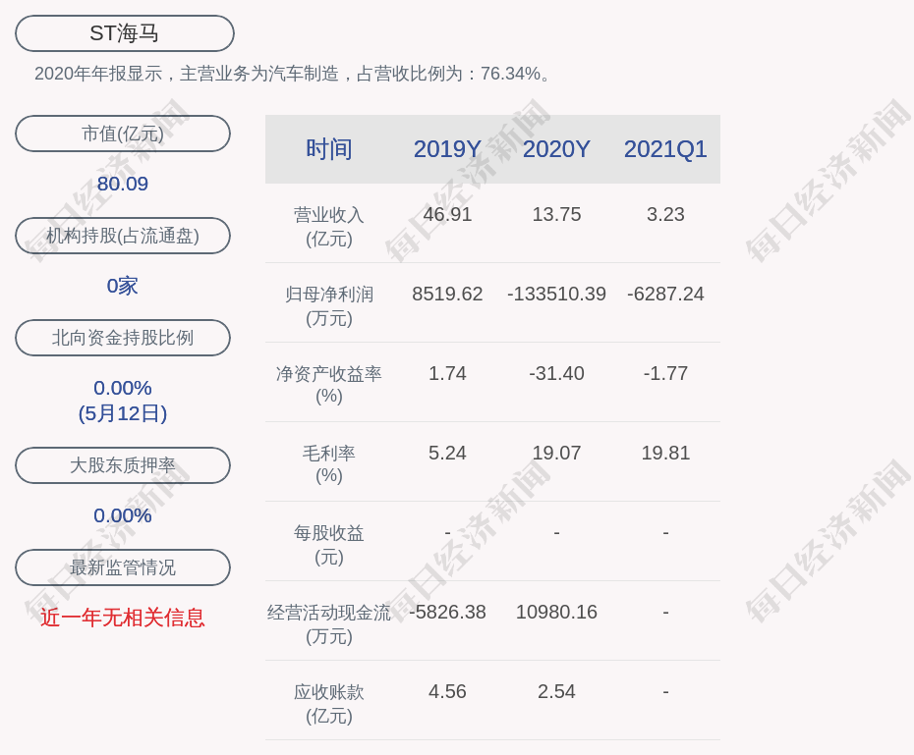Viewport: 914px width, 755px height.
Task: Select receivables value 4.56
Action: tap(447, 691)
